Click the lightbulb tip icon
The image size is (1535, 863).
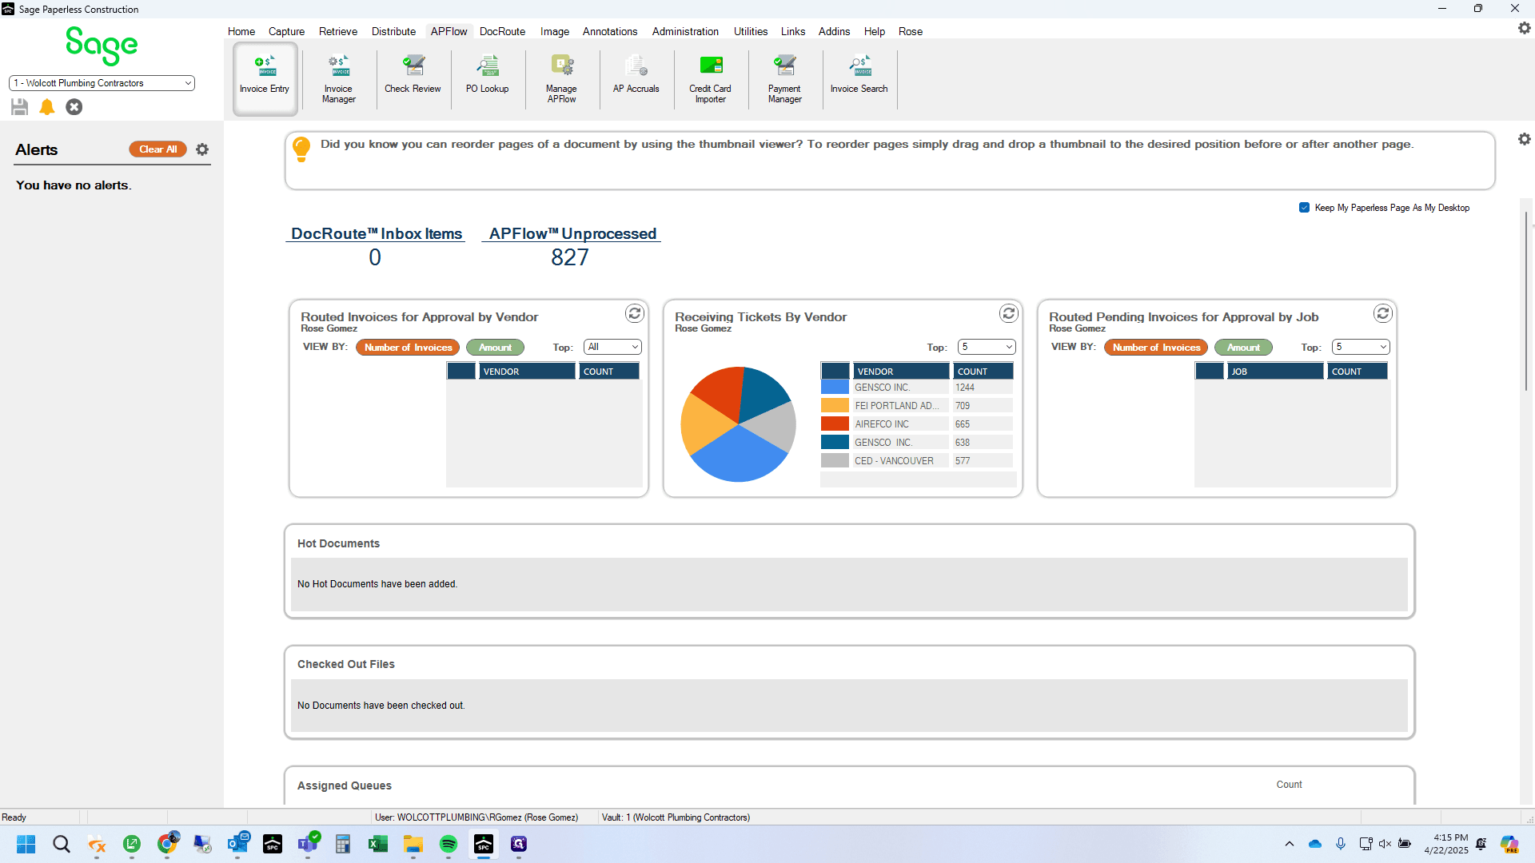(301, 149)
